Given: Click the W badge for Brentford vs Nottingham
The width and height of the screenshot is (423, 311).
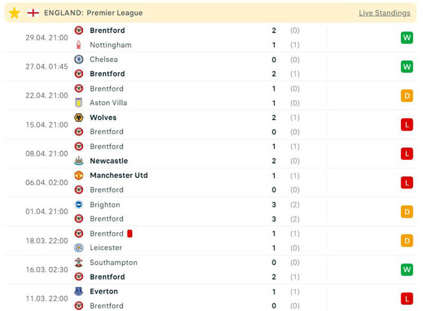Looking at the screenshot, I should tap(407, 38).
